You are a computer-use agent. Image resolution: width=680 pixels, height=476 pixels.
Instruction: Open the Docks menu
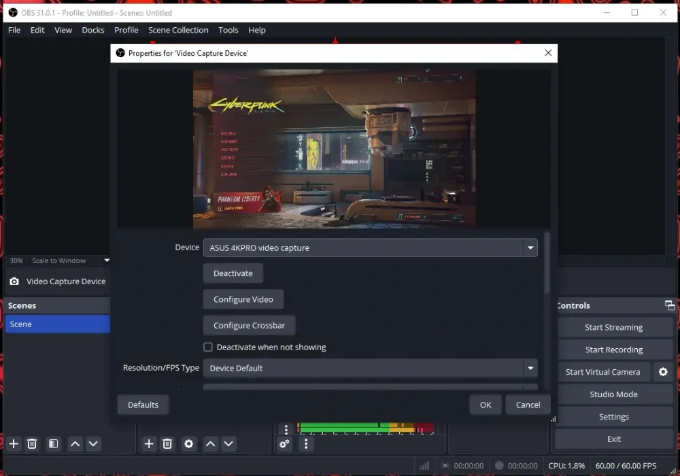pos(92,30)
